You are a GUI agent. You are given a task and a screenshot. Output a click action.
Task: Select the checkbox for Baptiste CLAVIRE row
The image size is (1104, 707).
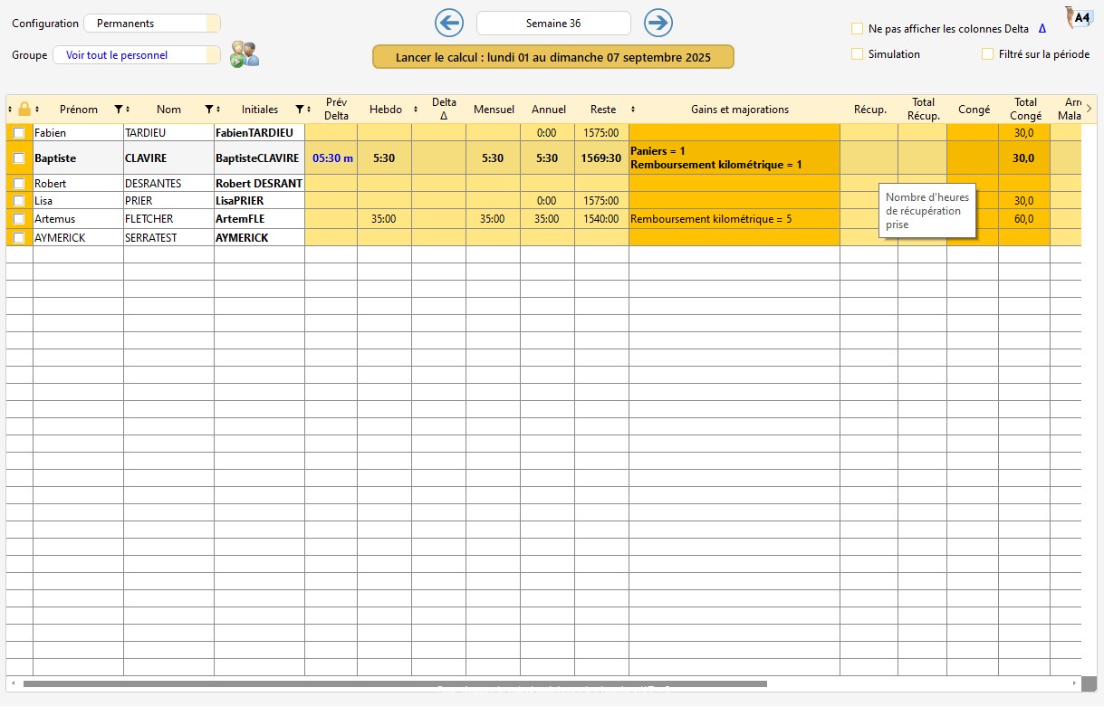point(19,158)
